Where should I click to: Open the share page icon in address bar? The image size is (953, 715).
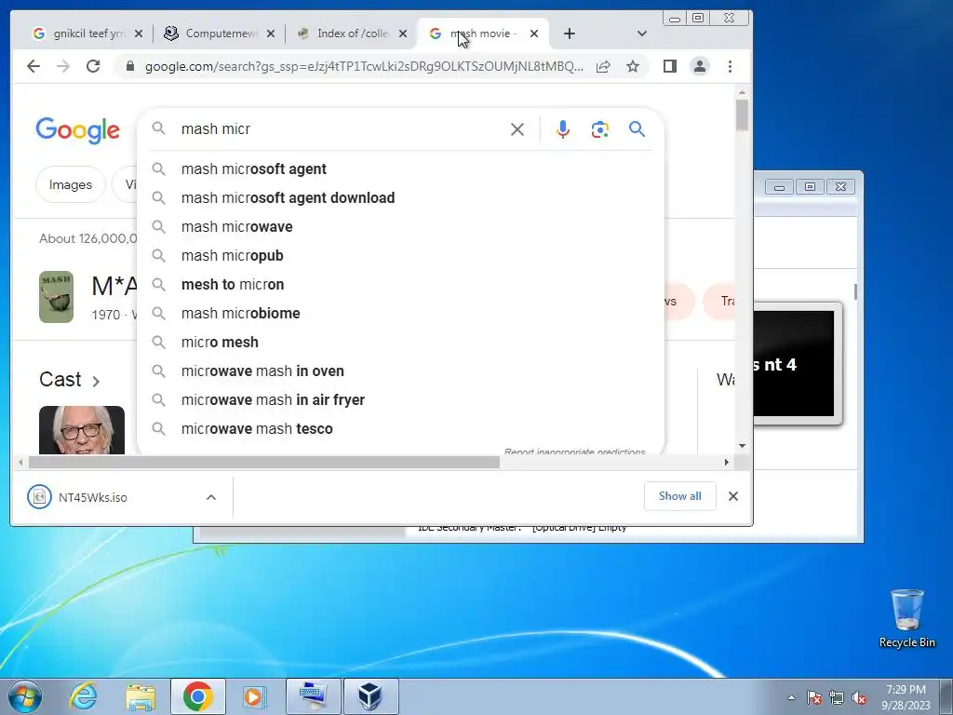603,66
